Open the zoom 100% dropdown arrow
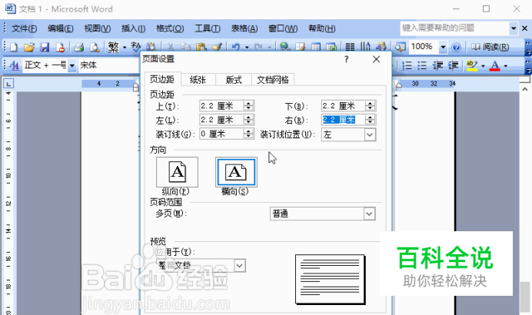Viewport: 532px width, 315px height. pos(443,47)
